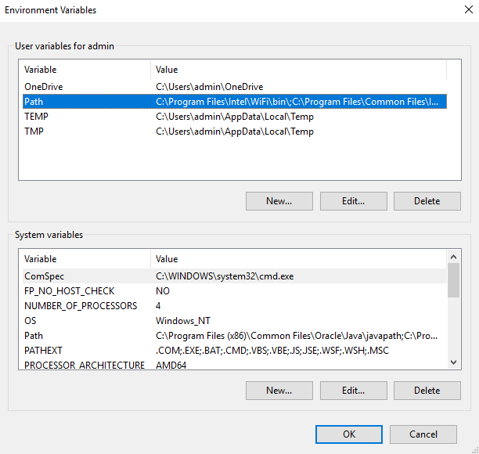The image size is (479, 454).
Task: Select the OneDrive user variable row
Action: [x=44, y=87]
